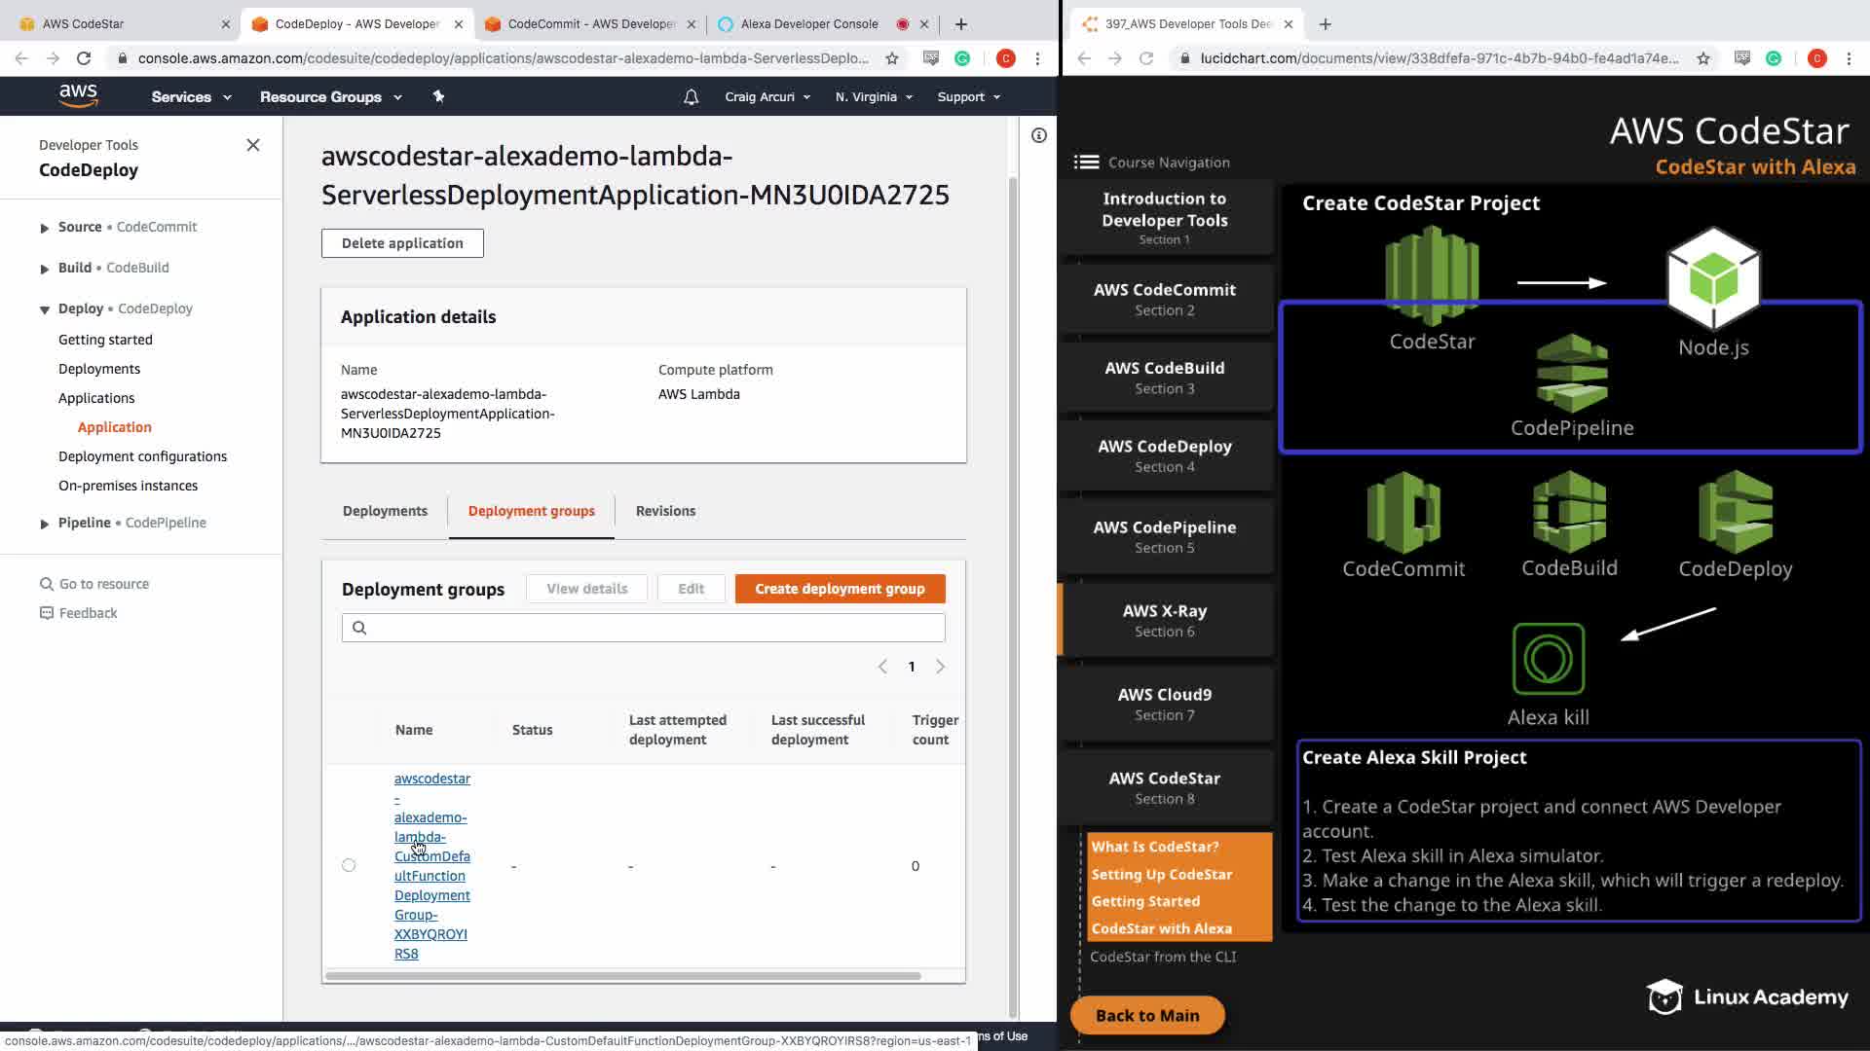Click the CodeCommit icon in the diagram
The image size is (1870, 1051).
(1402, 512)
